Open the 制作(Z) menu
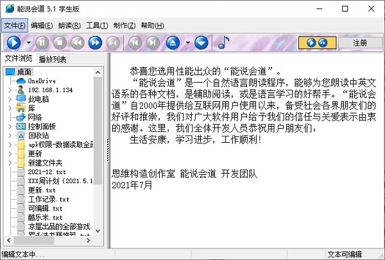The height and width of the screenshot is (260, 385). click(x=124, y=26)
